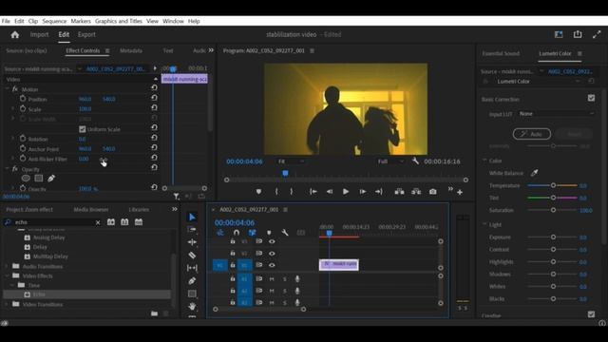Click the Lift button in Program Monitor

tap(399, 192)
